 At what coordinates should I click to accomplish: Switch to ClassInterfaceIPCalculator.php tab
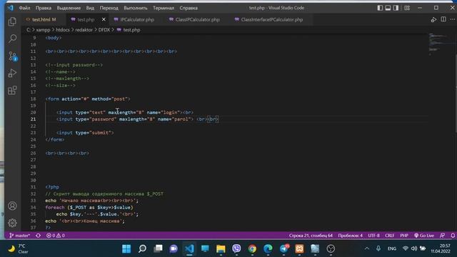(271, 19)
